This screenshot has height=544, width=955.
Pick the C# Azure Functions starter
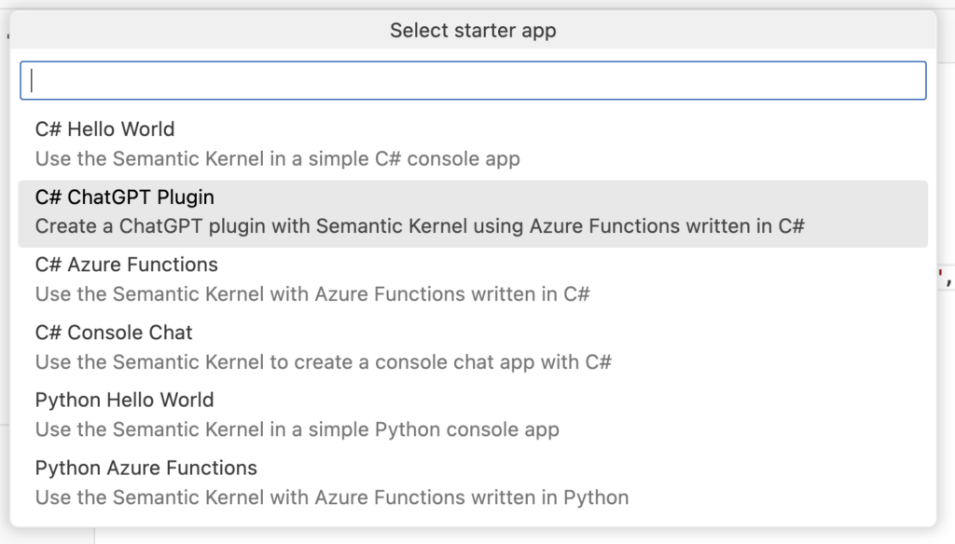473,279
